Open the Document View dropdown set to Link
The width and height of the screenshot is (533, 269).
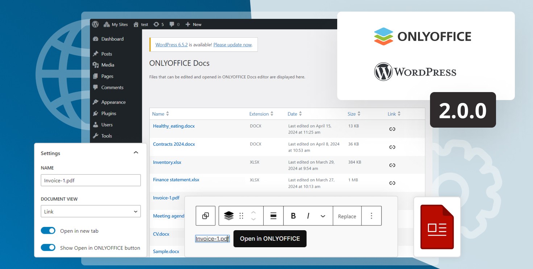[91, 212]
